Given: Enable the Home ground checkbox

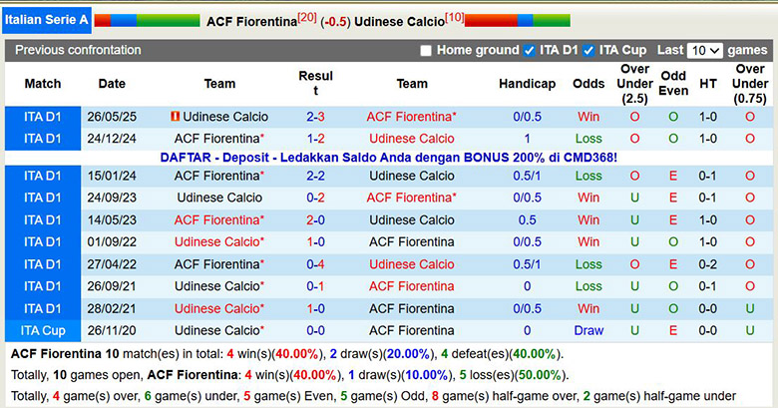Looking at the screenshot, I should (x=426, y=51).
